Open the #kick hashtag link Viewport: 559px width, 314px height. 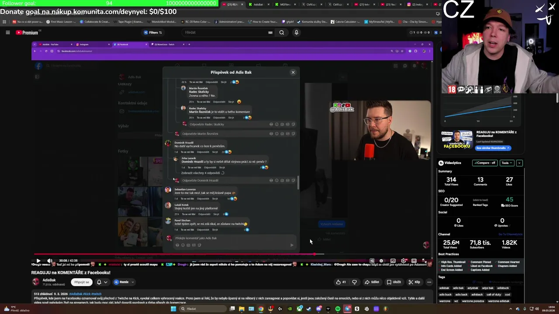click(86, 294)
